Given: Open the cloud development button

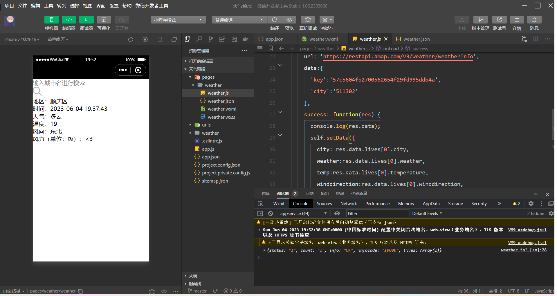Looking at the screenshot, I should [x=122, y=20].
